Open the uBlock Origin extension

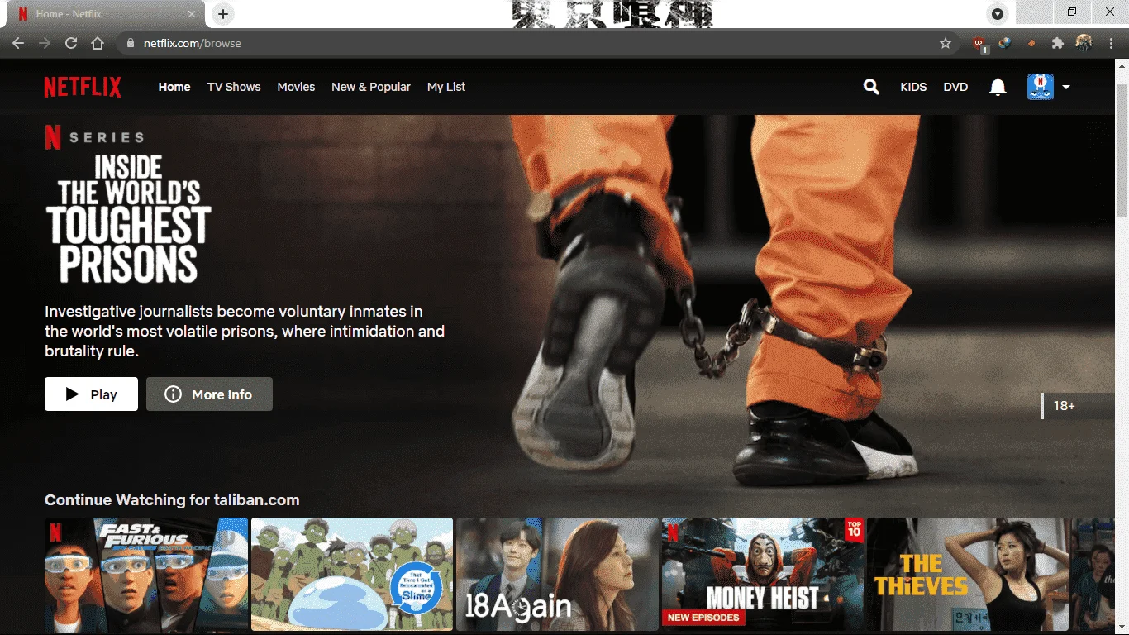click(979, 43)
